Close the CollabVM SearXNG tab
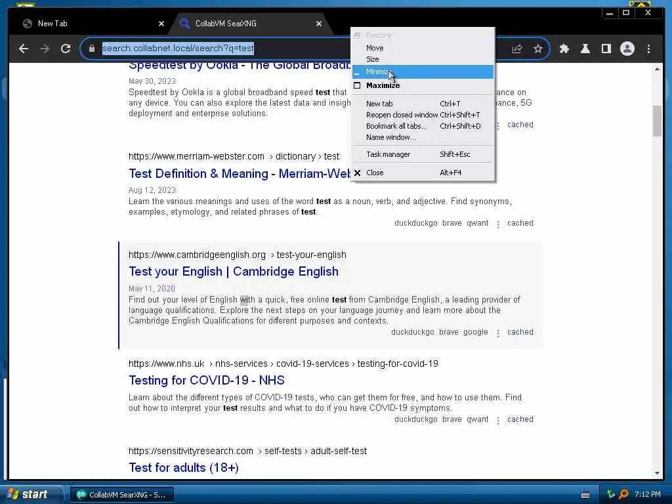 point(319,24)
